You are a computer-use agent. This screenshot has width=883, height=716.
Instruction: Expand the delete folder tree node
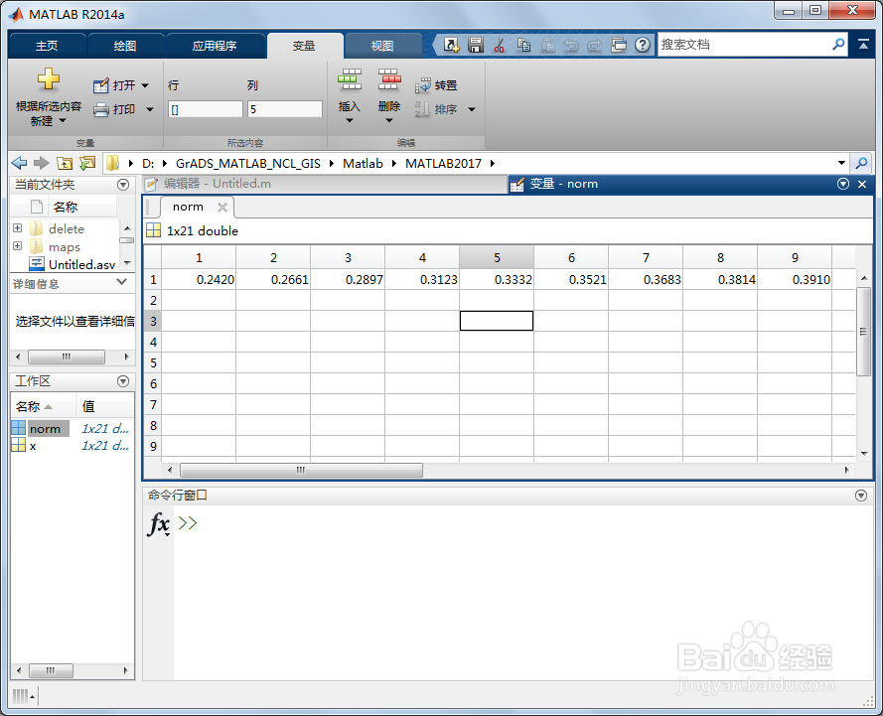pyautogui.click(x=18, y=228)
